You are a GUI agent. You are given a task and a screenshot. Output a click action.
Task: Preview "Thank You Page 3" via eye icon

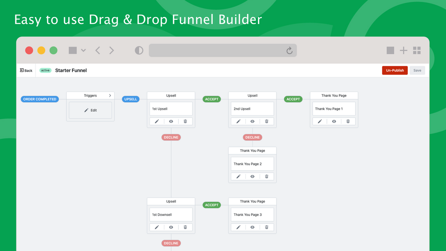(x=252, y=227)
